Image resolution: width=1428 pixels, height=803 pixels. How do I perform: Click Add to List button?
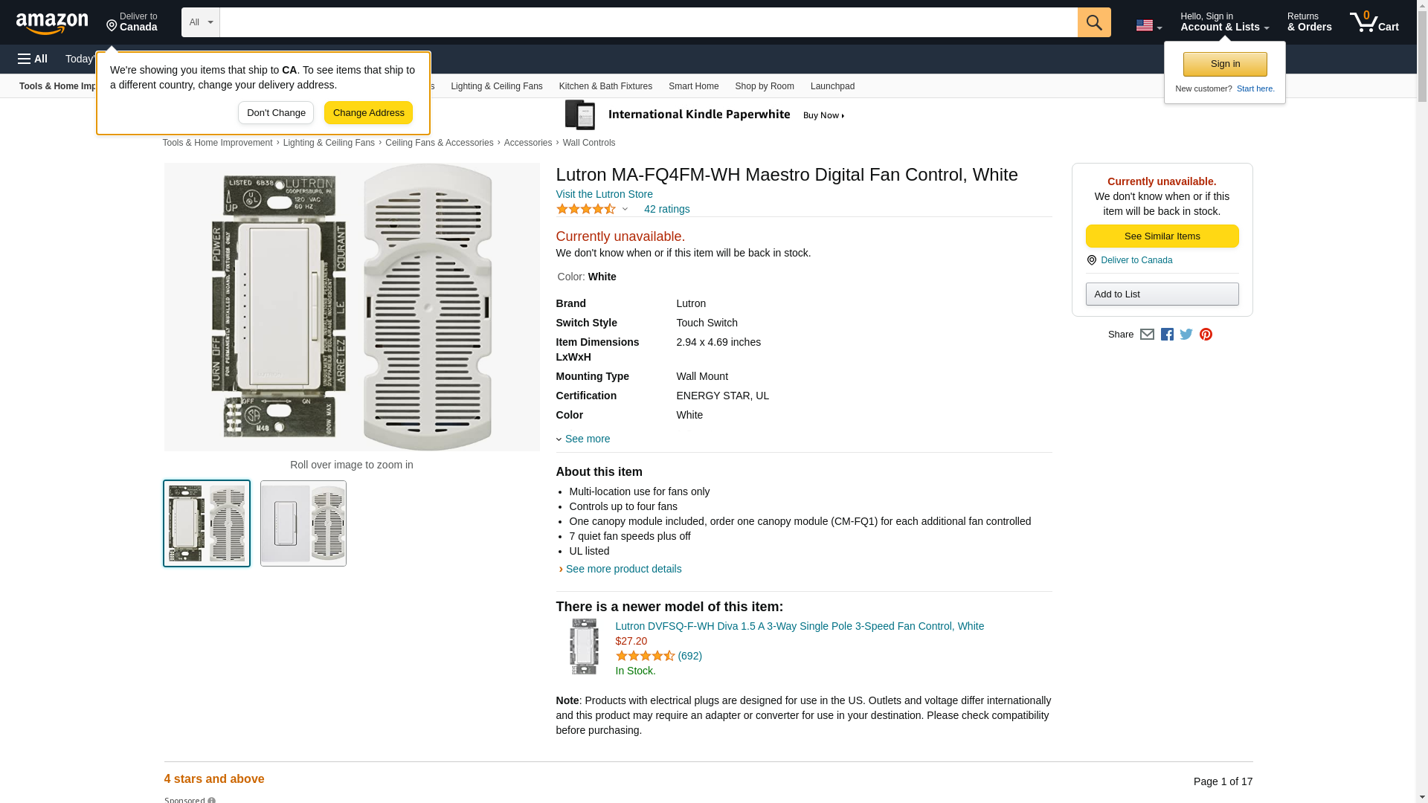point(1162,294)
